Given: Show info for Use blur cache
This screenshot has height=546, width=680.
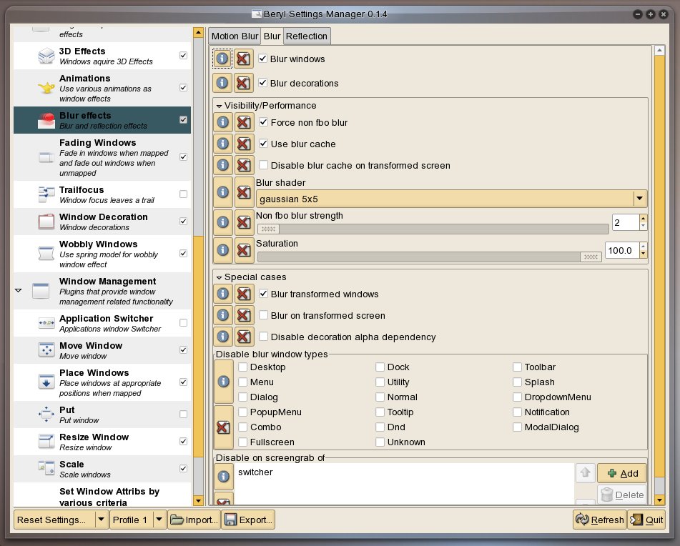Looking at the screenshot, I should 223,144.
